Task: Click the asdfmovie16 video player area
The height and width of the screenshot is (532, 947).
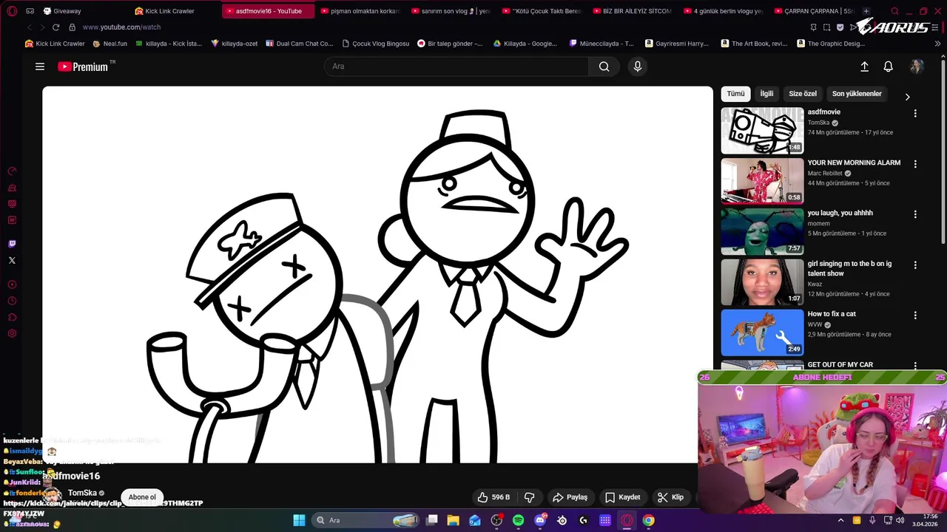Action: (x=377, y=275)
